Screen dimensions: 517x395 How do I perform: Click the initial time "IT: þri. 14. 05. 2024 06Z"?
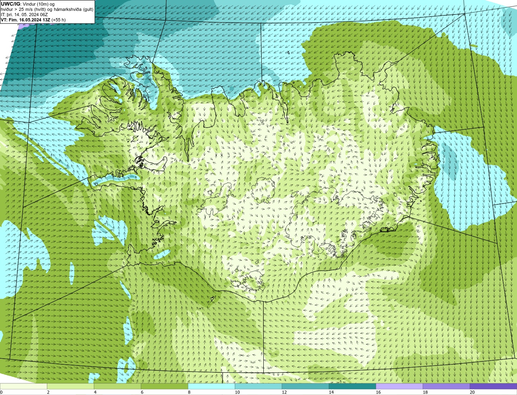click(24, 15)
